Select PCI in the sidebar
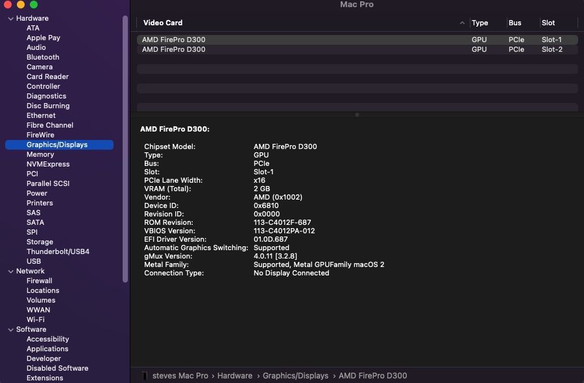 tap(32, 174)
